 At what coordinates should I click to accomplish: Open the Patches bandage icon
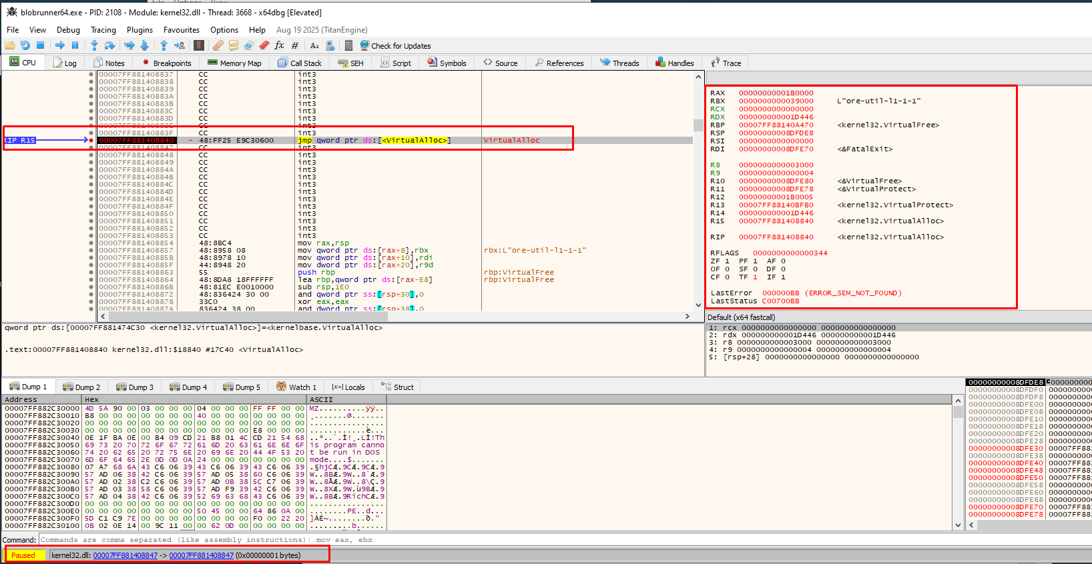(x=218, y=45)
